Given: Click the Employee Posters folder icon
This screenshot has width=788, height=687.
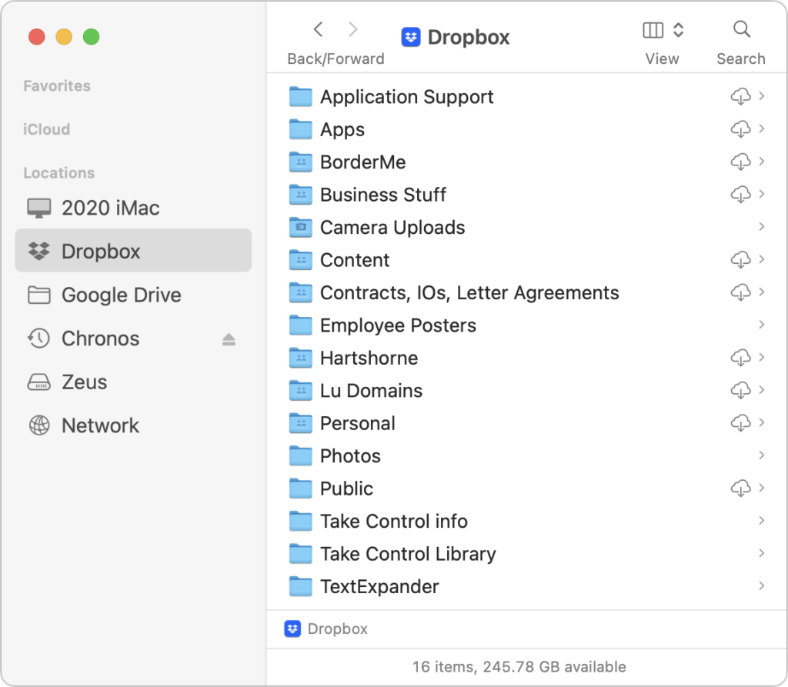Looking at the screenshot, I should click(x=301, y=325).
